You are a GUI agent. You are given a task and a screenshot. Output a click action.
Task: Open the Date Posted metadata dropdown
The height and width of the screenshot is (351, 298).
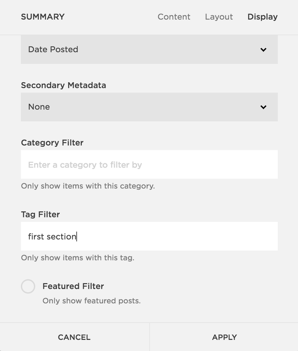coord(149,50)
